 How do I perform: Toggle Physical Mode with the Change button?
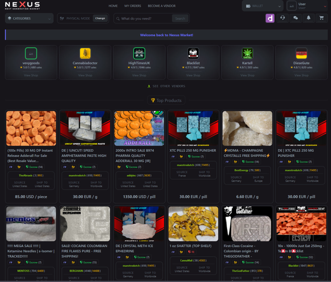[100, 18]
